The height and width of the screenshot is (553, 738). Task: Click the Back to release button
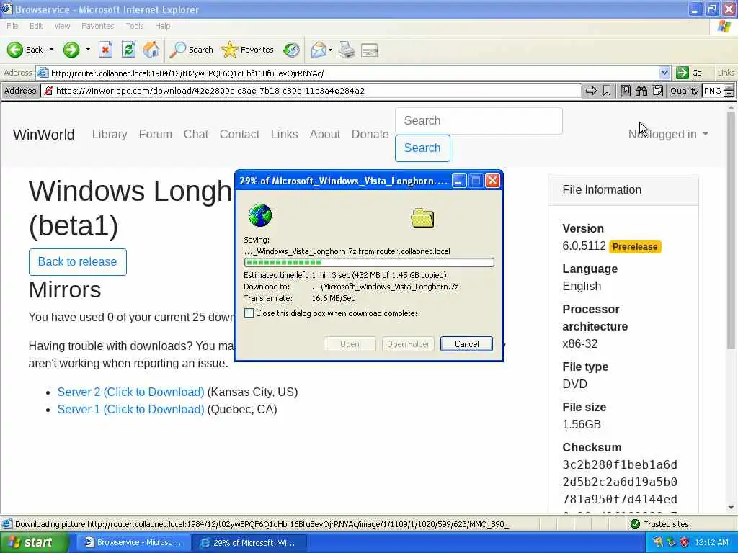[78, 262]
